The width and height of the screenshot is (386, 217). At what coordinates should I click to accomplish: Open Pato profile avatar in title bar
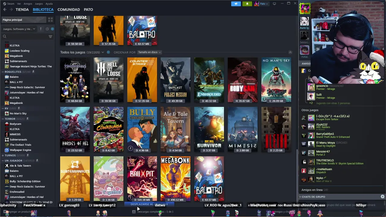tap(256, 4)
